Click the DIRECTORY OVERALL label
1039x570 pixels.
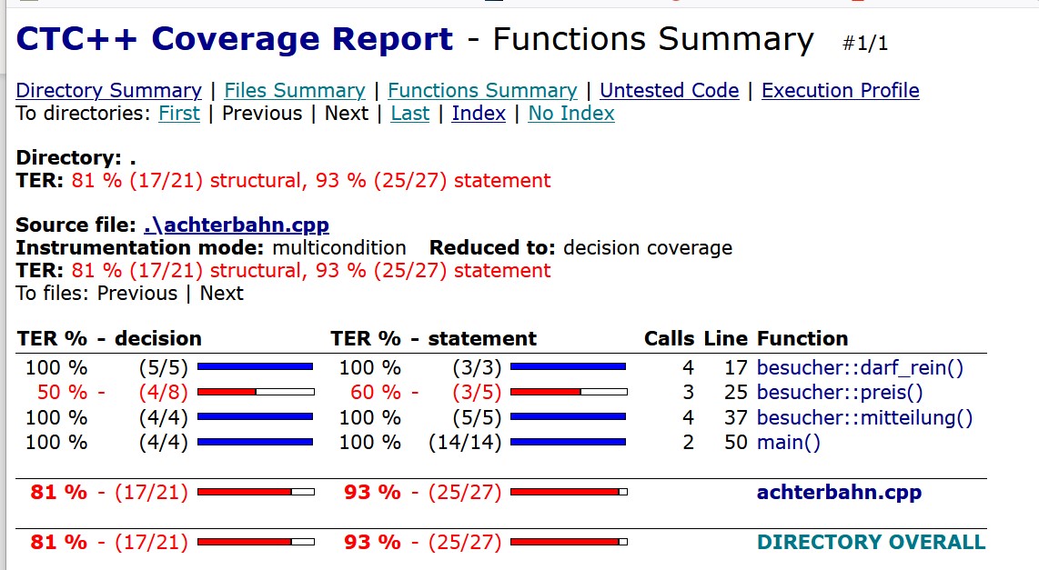click(871, 542)
